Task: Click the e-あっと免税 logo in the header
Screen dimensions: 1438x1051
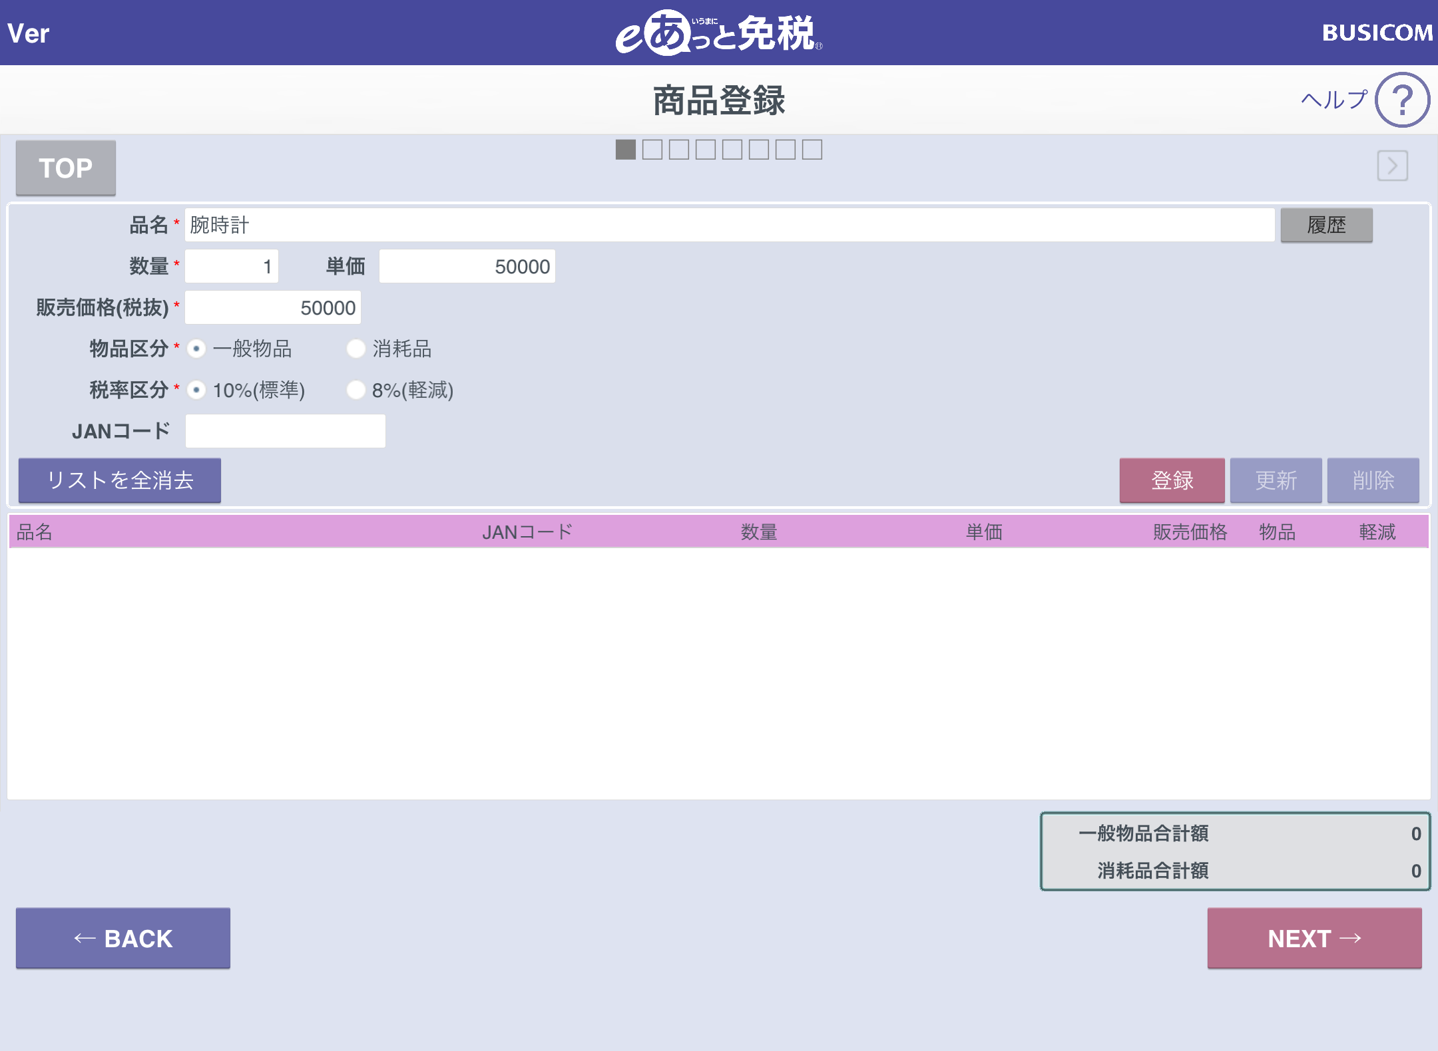Action: (718, 33)
